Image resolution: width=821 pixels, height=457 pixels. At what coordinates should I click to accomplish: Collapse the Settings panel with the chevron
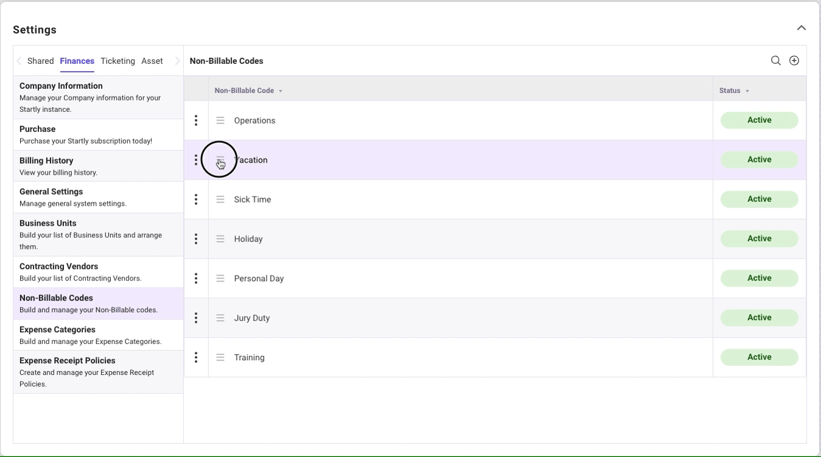click(x=802, y=28)
